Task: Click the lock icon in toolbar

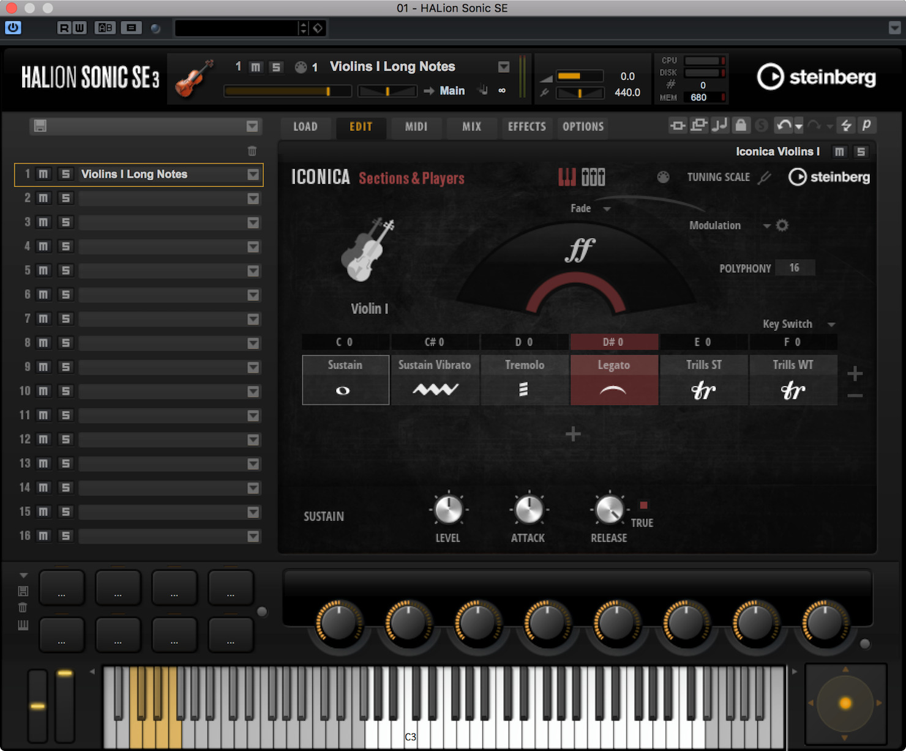Action: pos(741,125)
